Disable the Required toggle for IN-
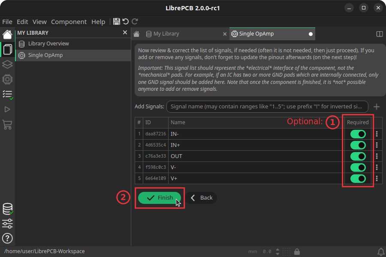 [358, 134]
